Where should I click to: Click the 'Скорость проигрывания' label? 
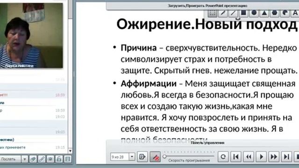click(189, 161)
